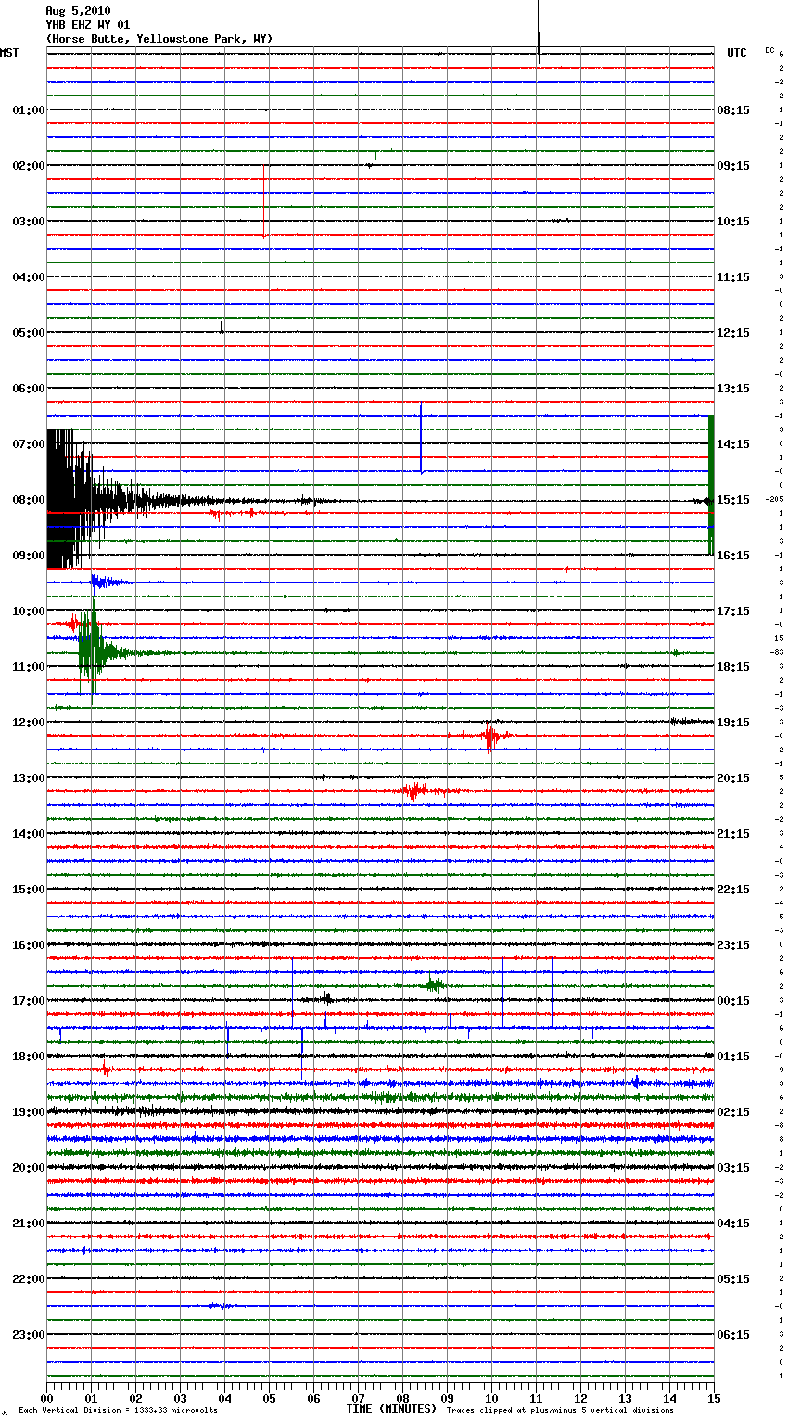Image resolution: width=788 pixels, height=1423 pixels.
Task: Select the MST time label "16:00"
Action: (29, 945)
